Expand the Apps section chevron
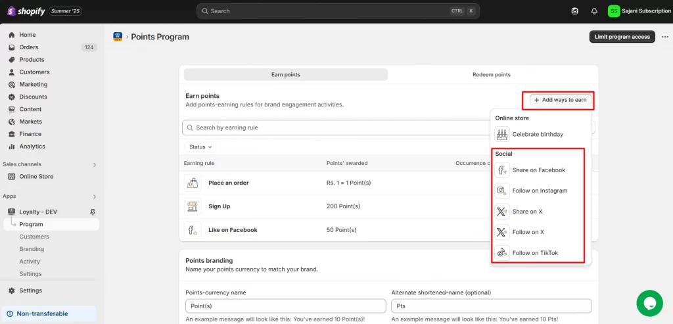This screenshot has height=324, width=673. pos(95,197)
